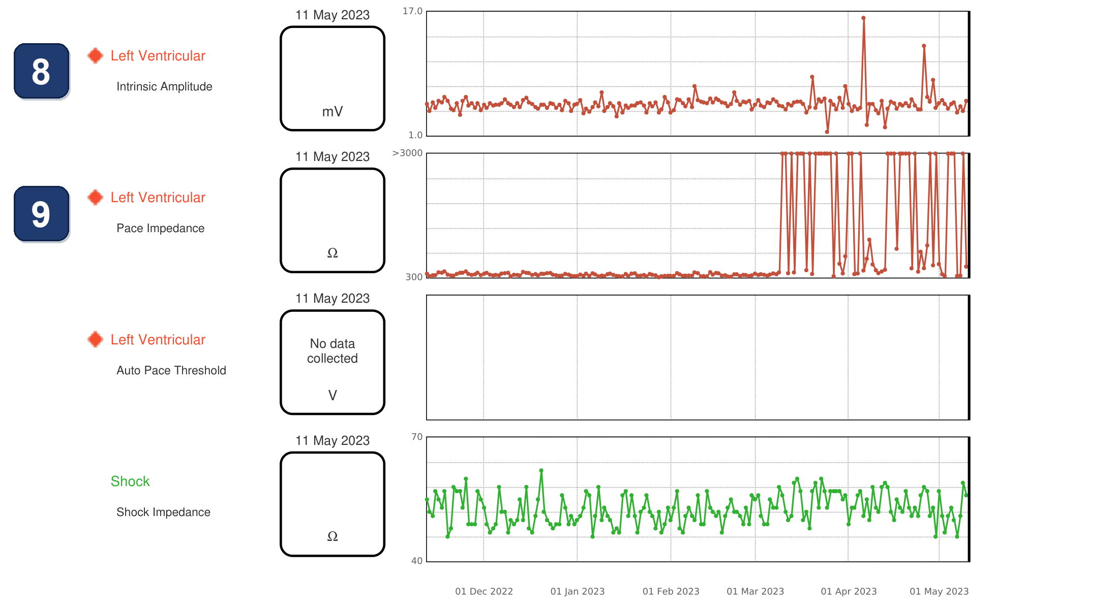Click the 01 May 2023 axis date
This screenshot has width=1115, height=610.
pyautogui.click(x=939, y=591)
